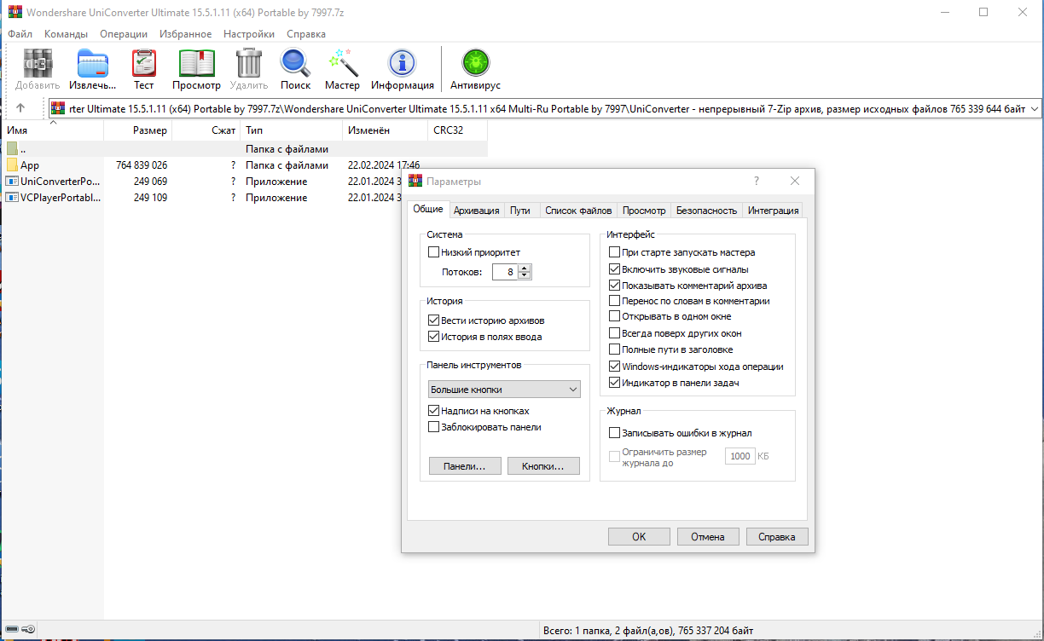Open the Большие кнопки dropdown

[x=504, y=390]
